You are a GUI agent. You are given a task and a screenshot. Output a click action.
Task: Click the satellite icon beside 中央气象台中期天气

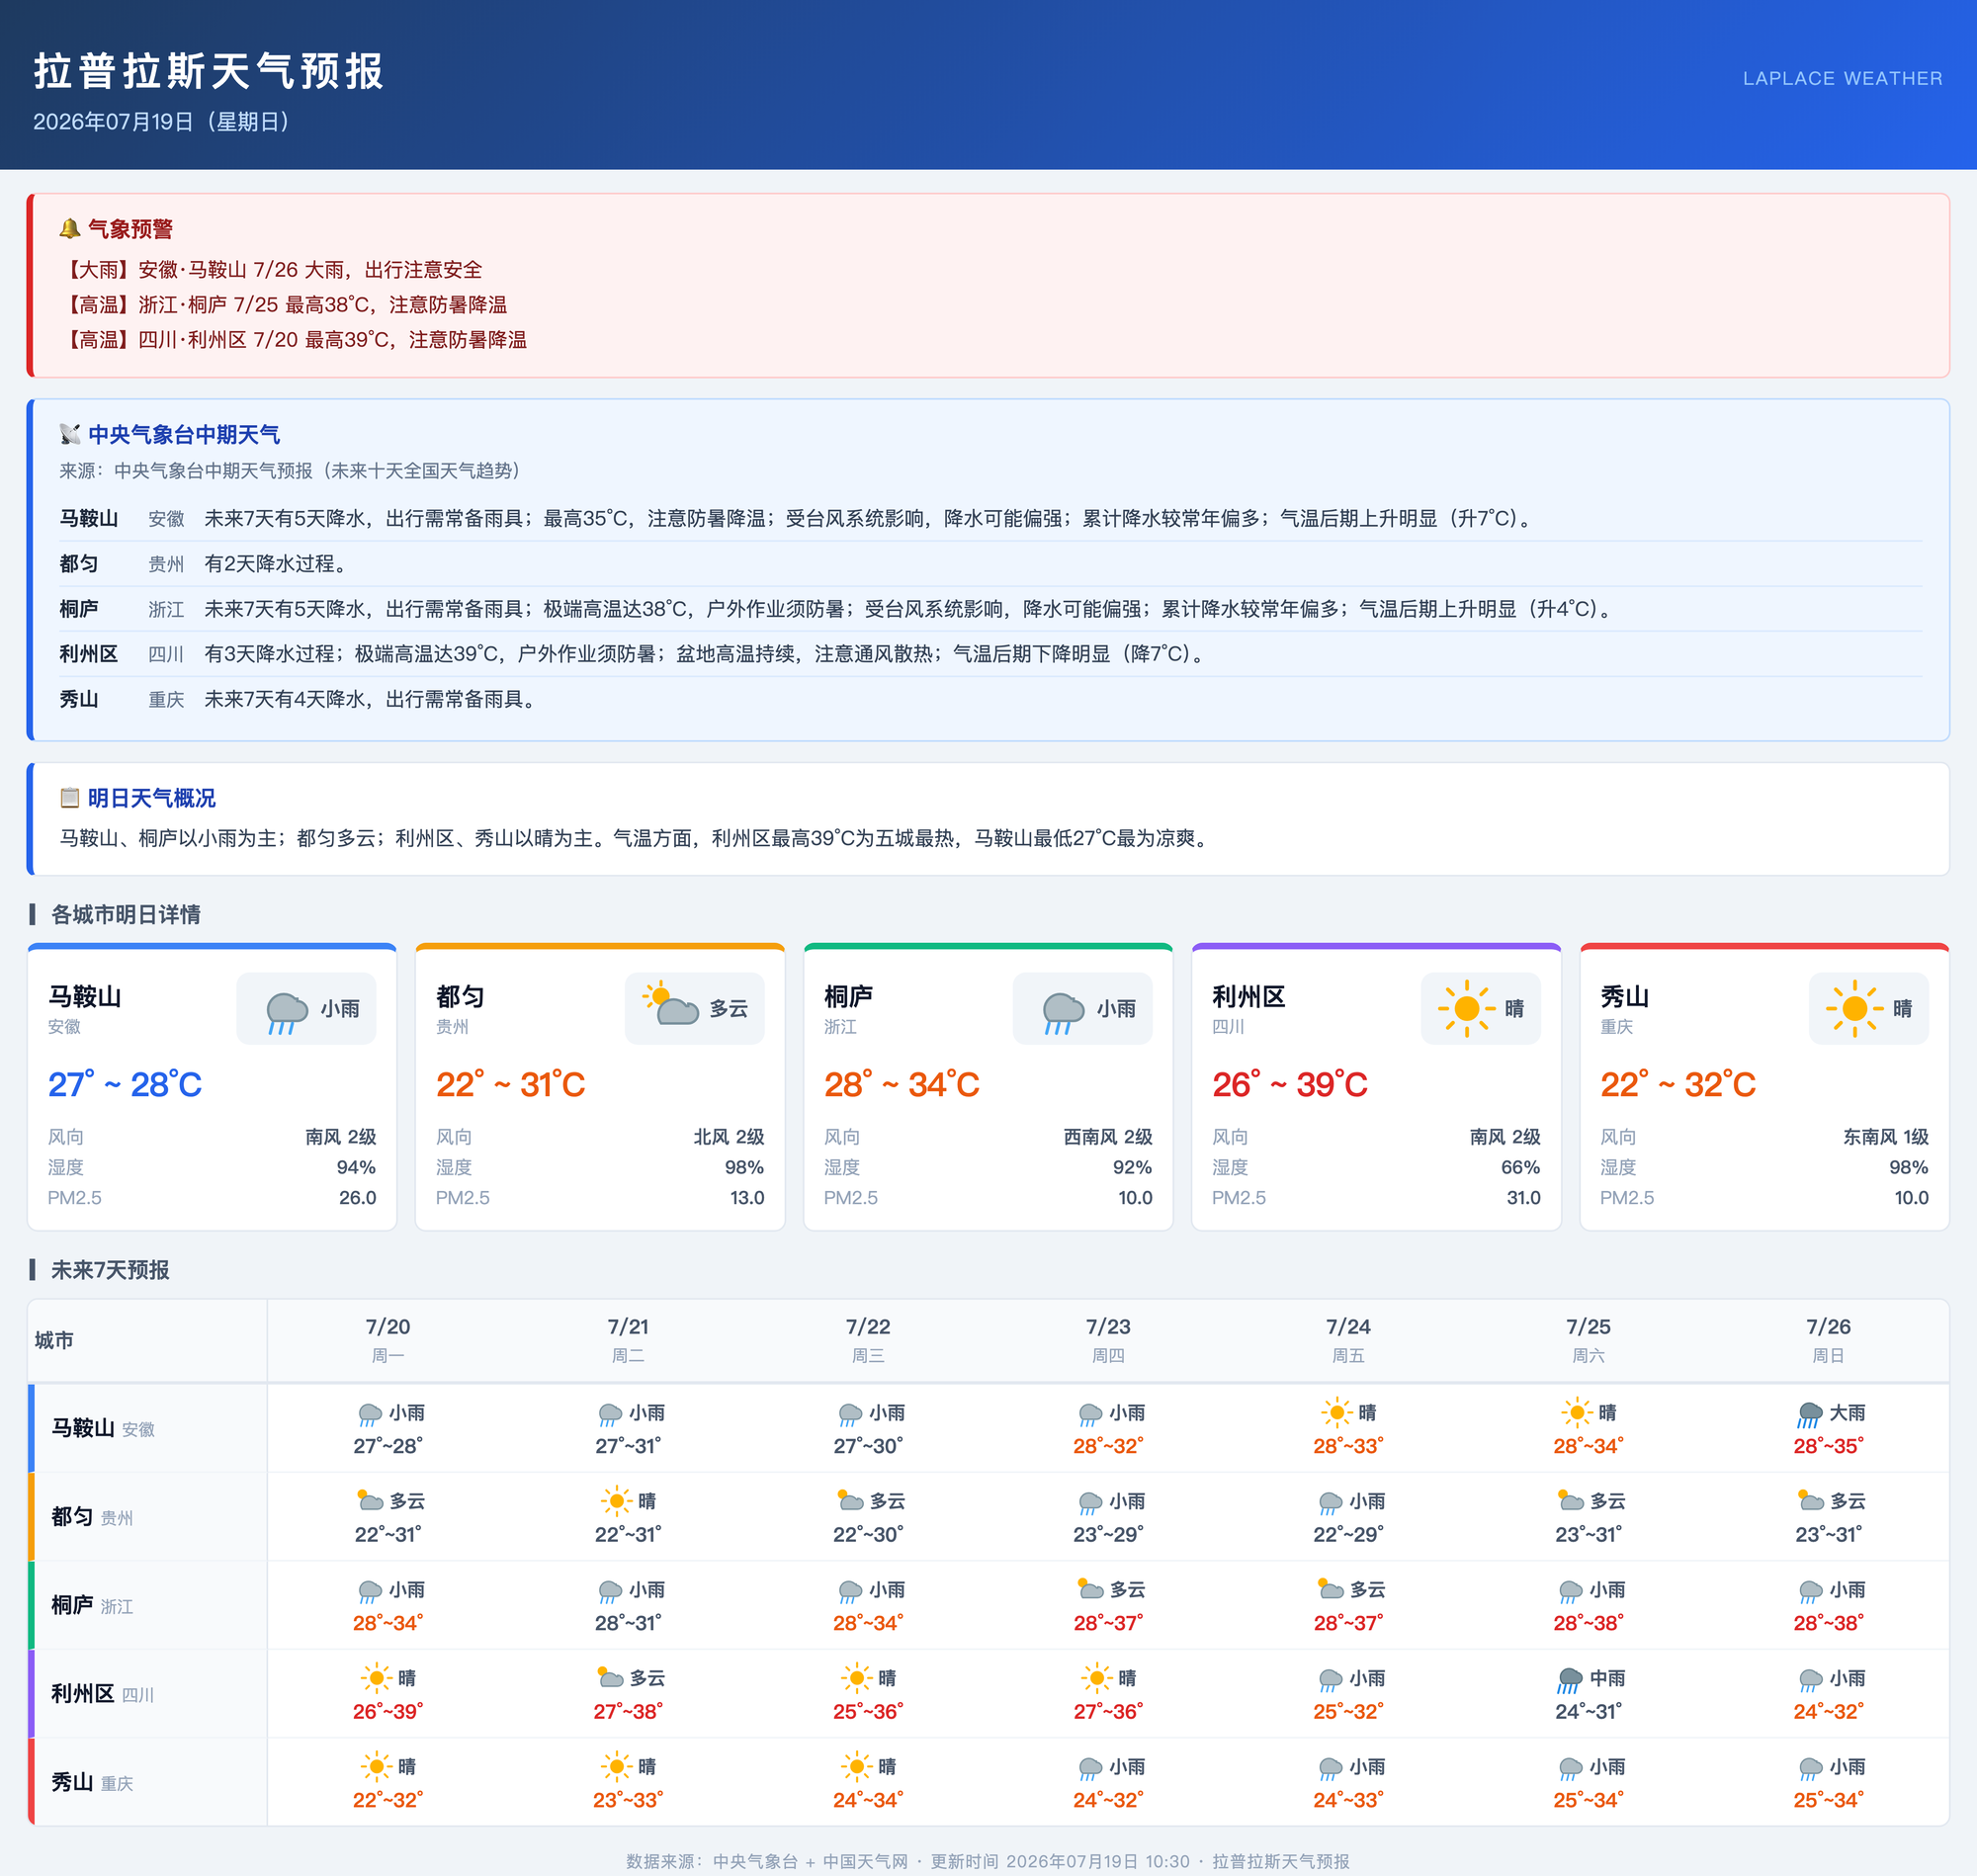tap(69, 434)
